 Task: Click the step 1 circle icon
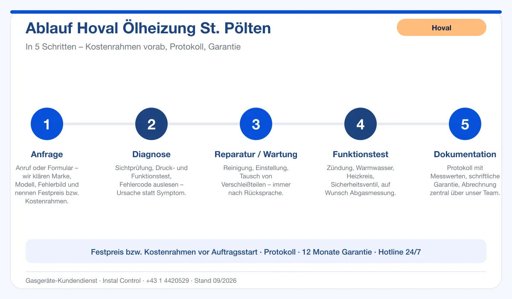(x=47, y=124)
